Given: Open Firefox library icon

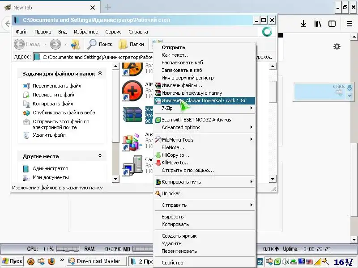Looking at the screenshot, I should (x=318, y=24).
